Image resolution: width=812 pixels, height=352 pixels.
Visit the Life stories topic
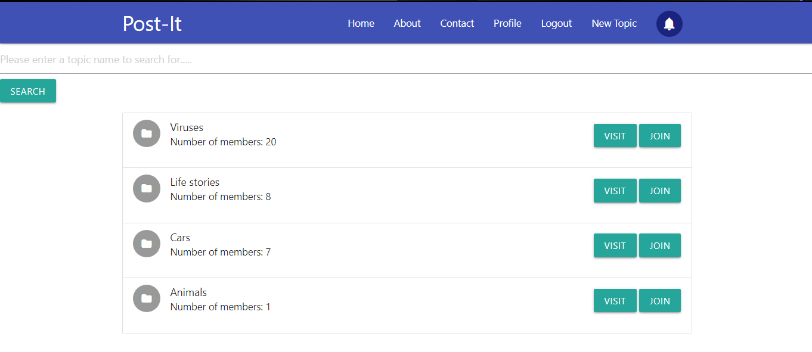(x=615, y=191)
